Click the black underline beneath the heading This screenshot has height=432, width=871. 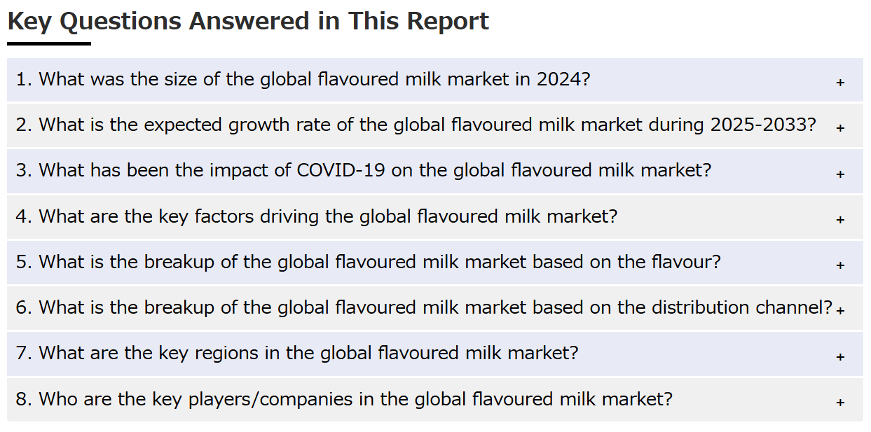point(49,43)
